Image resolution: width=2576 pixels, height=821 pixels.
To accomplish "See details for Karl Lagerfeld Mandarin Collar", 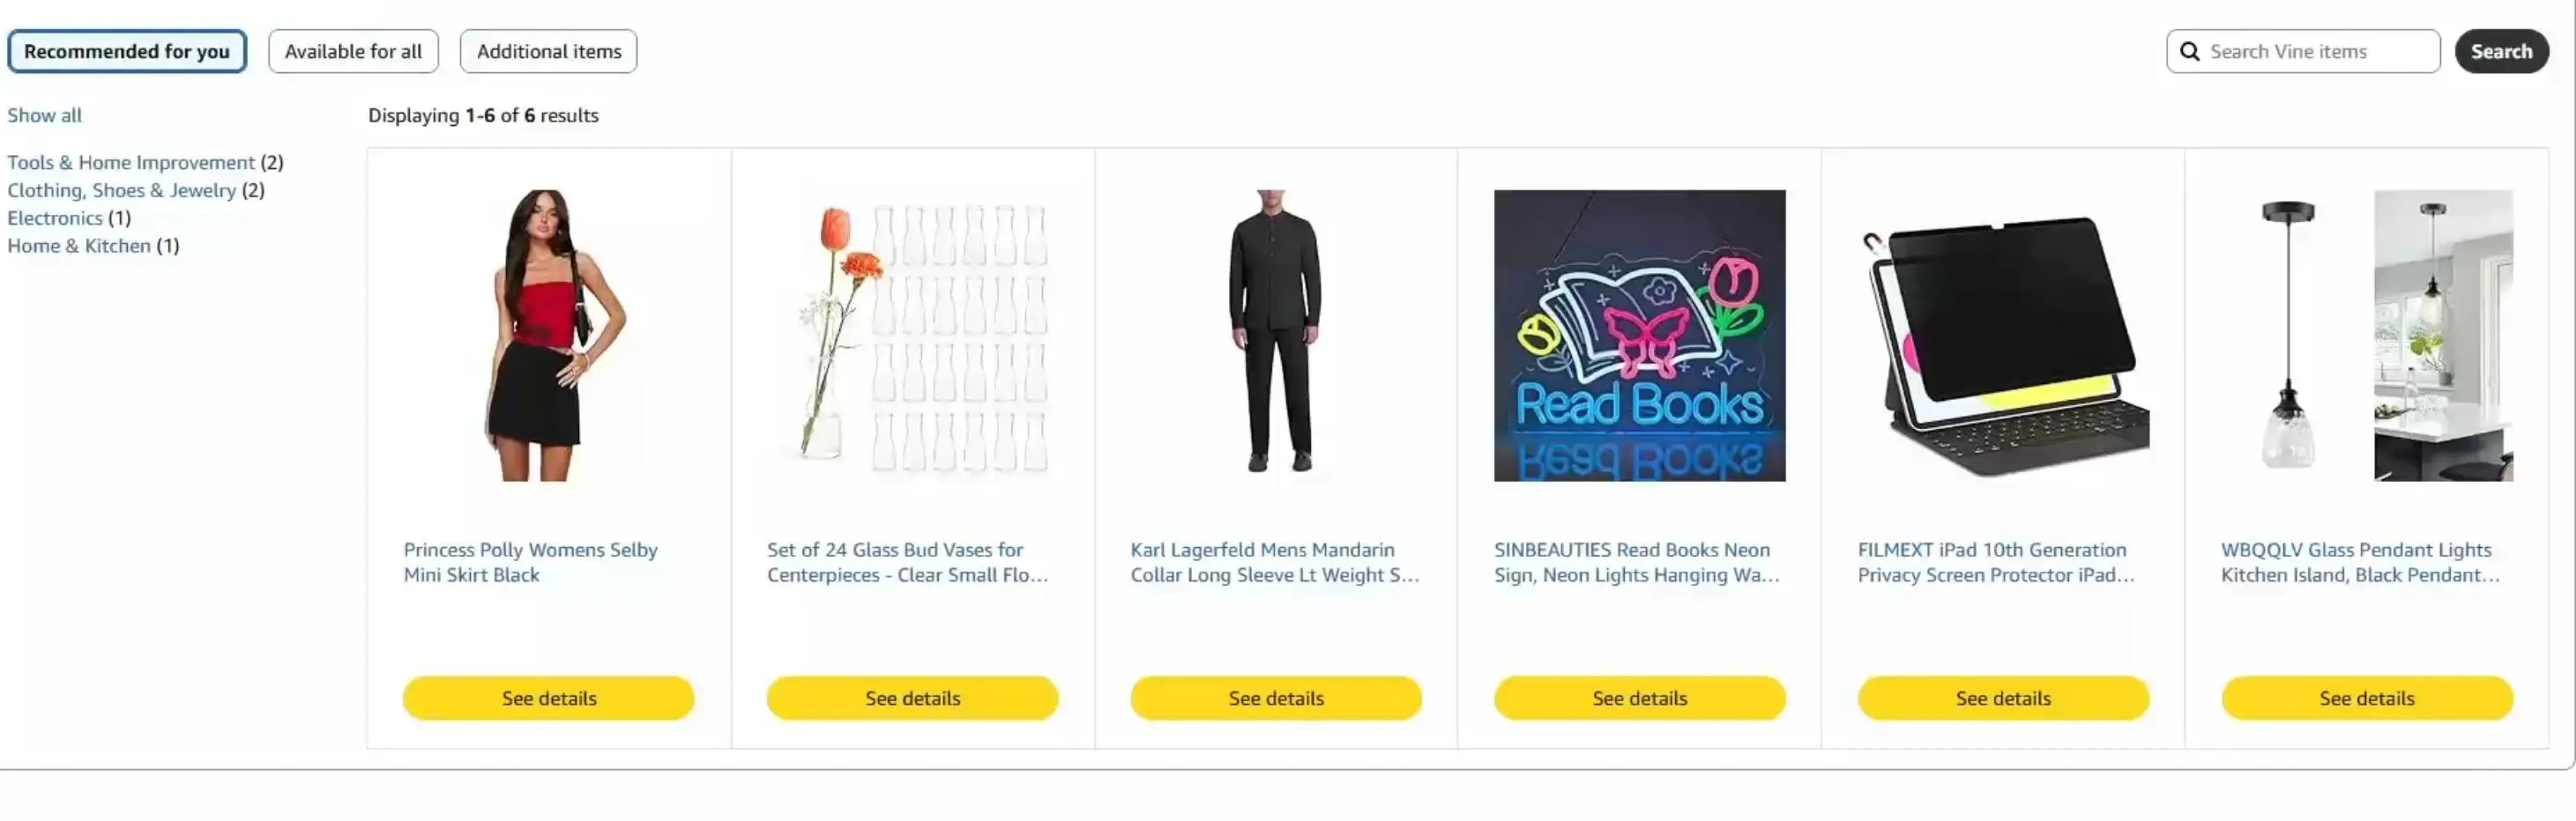I will [1276, 699].
